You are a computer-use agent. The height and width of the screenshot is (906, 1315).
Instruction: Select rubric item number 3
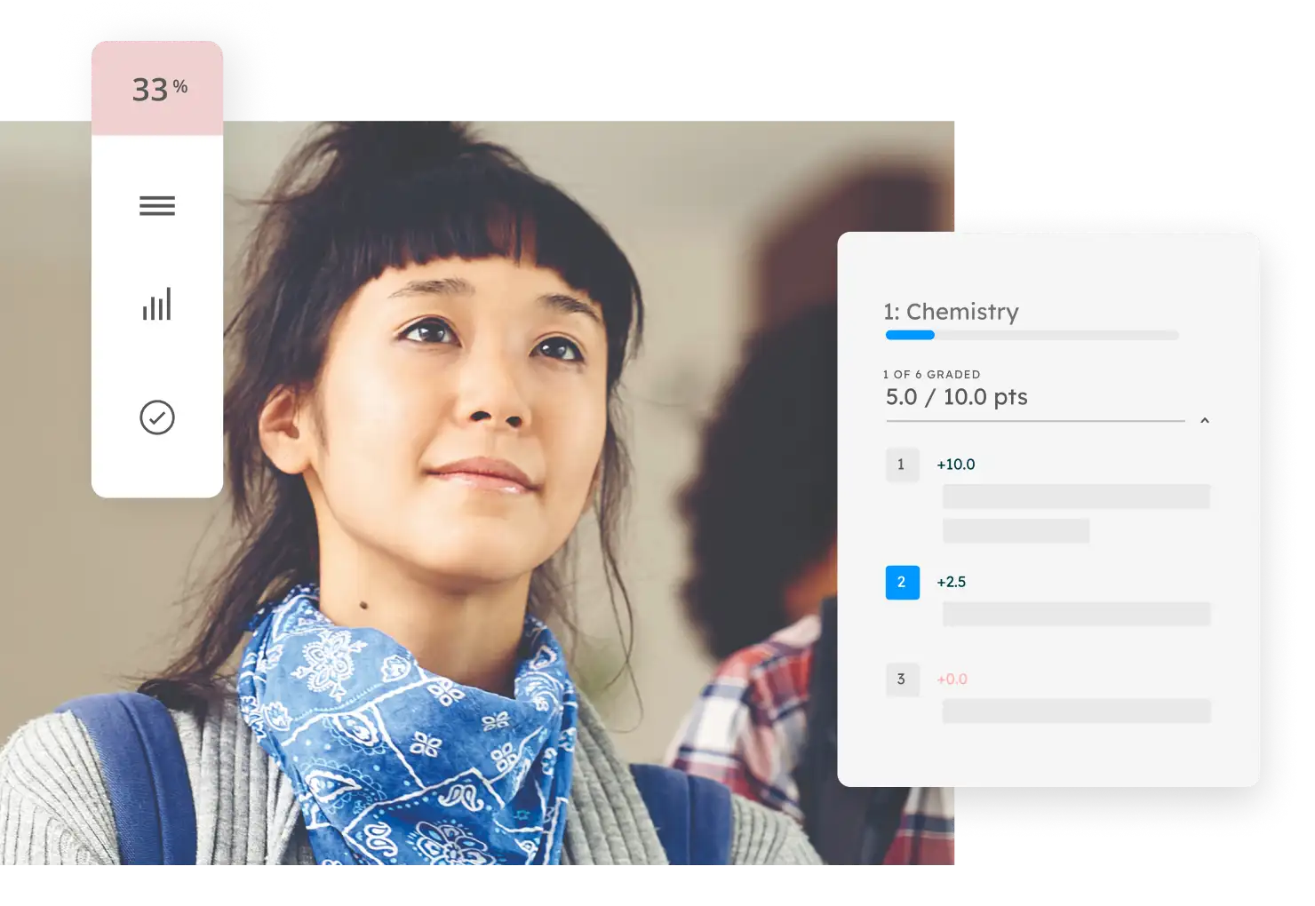(902, 679)
